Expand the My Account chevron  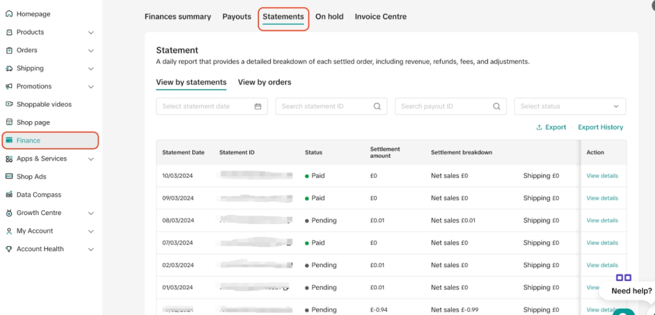(91, 231)
